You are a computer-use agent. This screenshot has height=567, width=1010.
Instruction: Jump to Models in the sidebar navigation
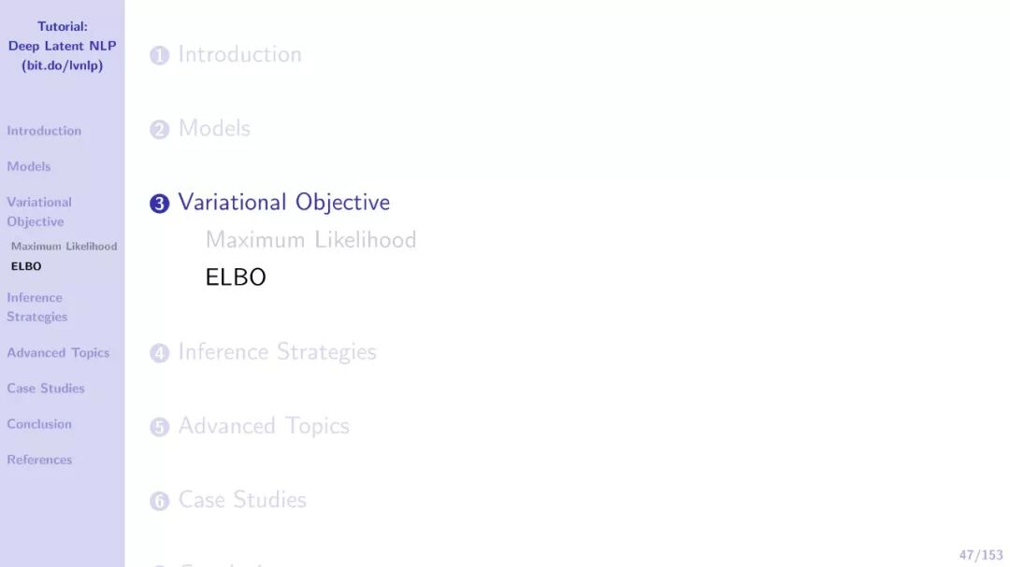(29, 166)
